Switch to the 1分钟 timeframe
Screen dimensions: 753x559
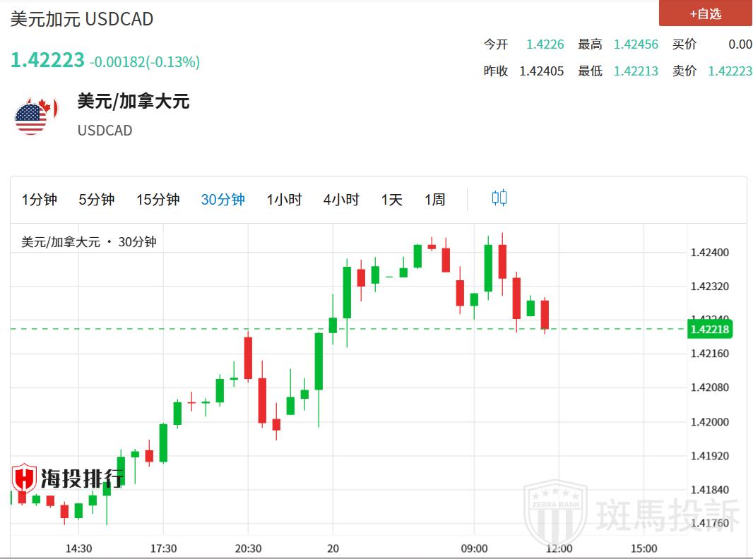point(40,200)
